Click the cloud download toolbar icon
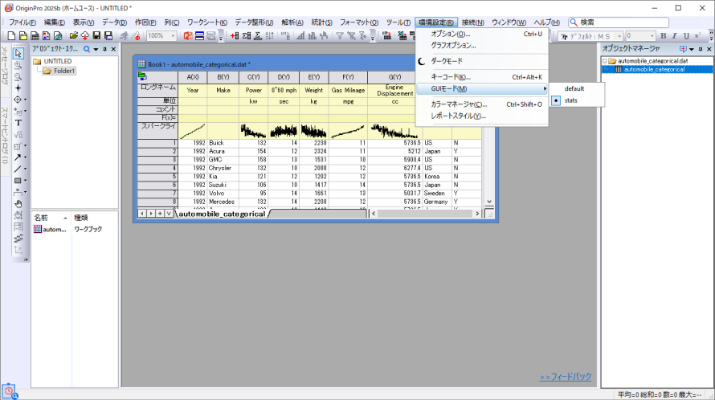Viewport: 715px width, 400px height. tap(85, 35)
